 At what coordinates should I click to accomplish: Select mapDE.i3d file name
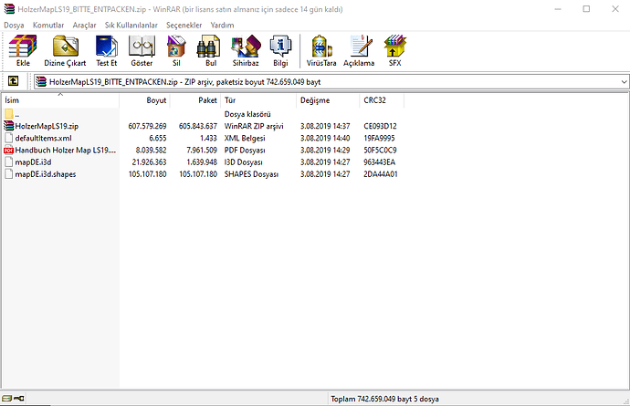coord(33,162)
